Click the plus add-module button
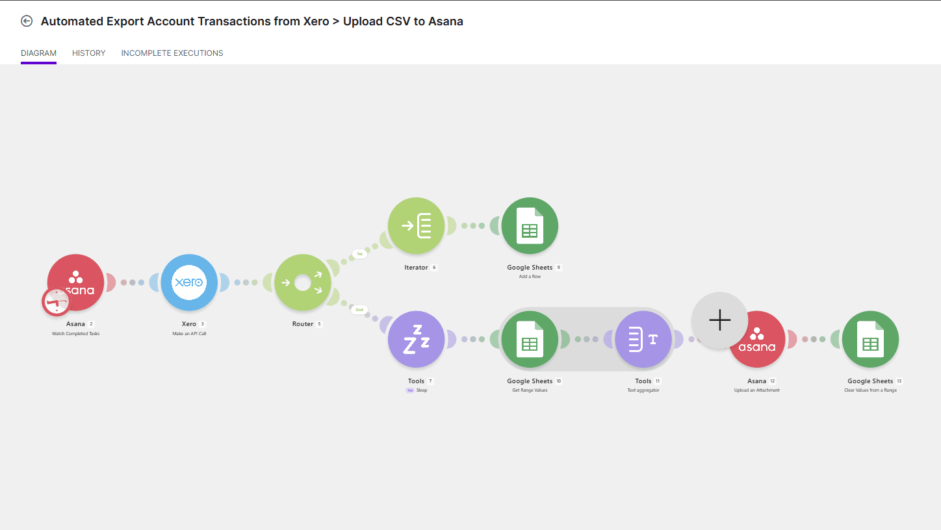This screenshot has width=941, height=530. [720, 320]
